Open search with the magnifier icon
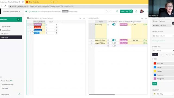The image size is (174, 98). [117, 11]
